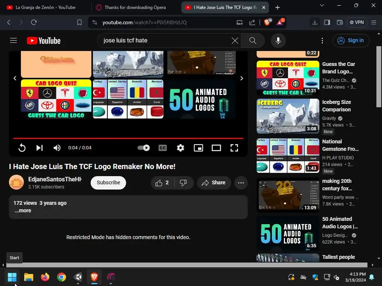Subscribe to the channel
The width and height of the screenshot is (382, 286).
pos(108,182)
